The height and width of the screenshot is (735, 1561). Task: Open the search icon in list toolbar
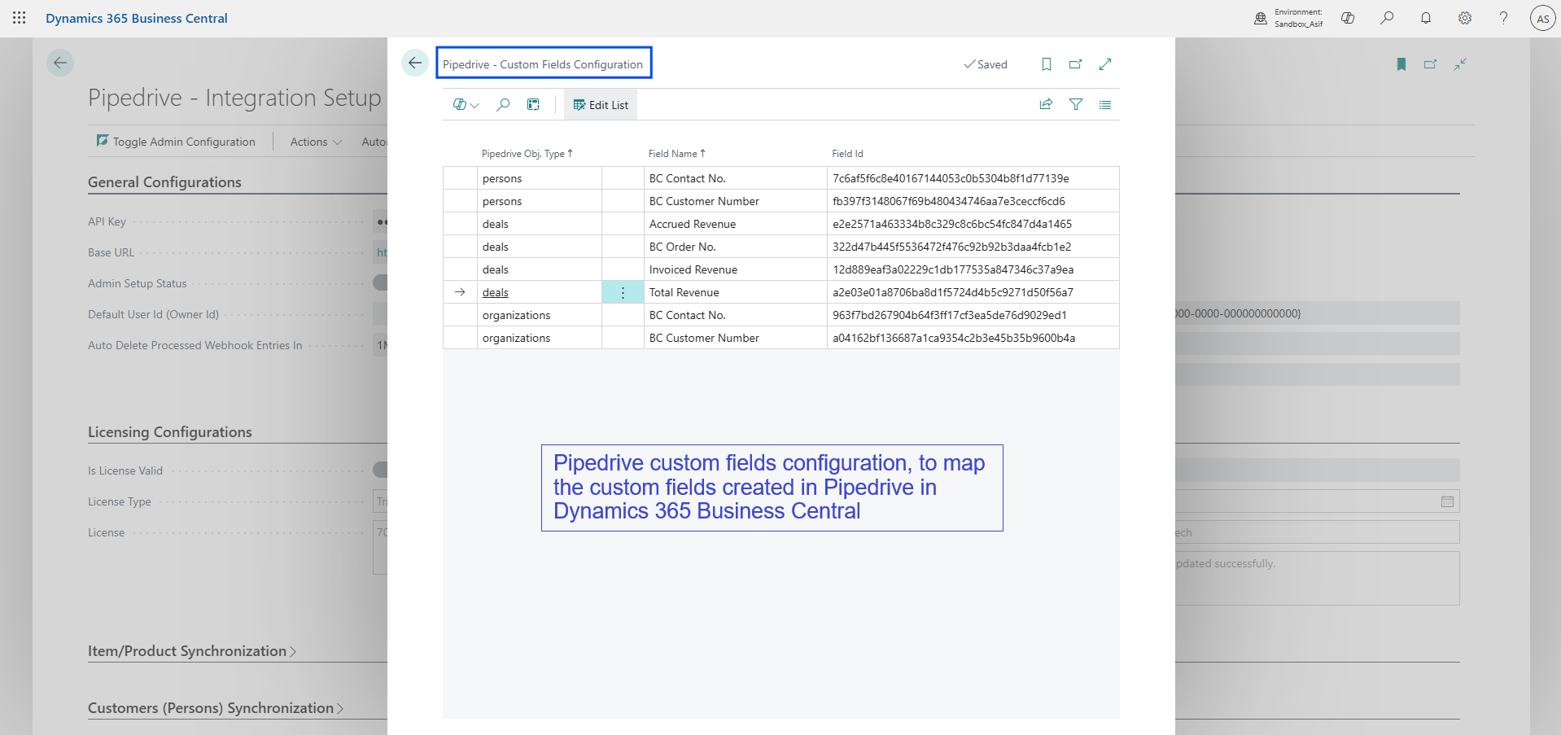(503, 105)
